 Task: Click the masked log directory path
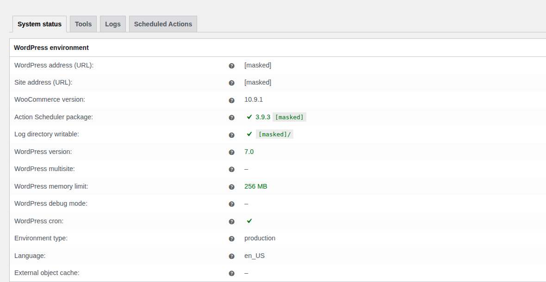275,134
